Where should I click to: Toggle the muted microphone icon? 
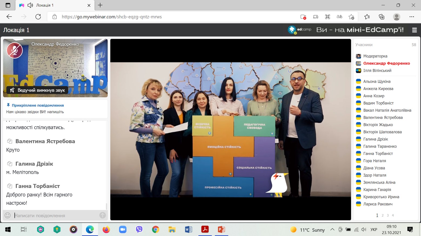(x=15, y=50)
